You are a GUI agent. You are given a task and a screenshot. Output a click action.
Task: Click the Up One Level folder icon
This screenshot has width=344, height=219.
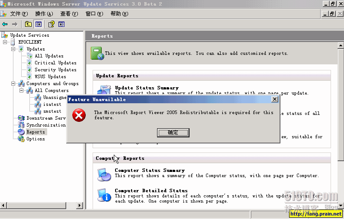[28, 24]
